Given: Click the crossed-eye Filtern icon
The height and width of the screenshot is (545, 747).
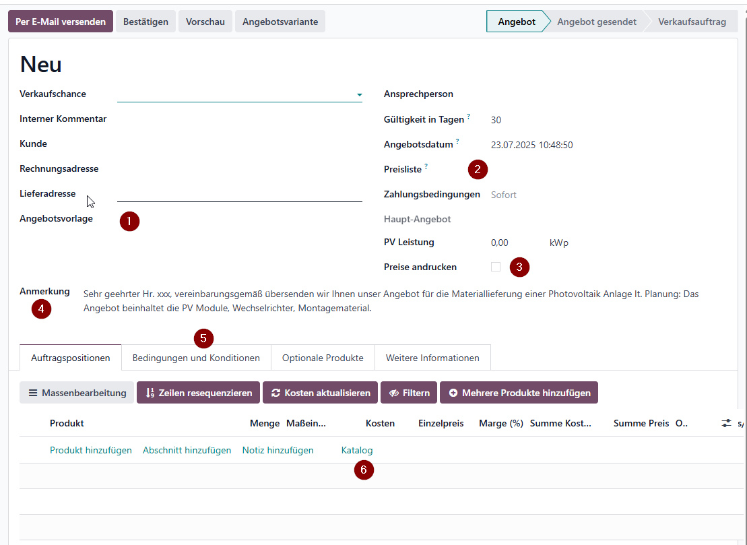Looking at the screenshot, I should [394, 393].
